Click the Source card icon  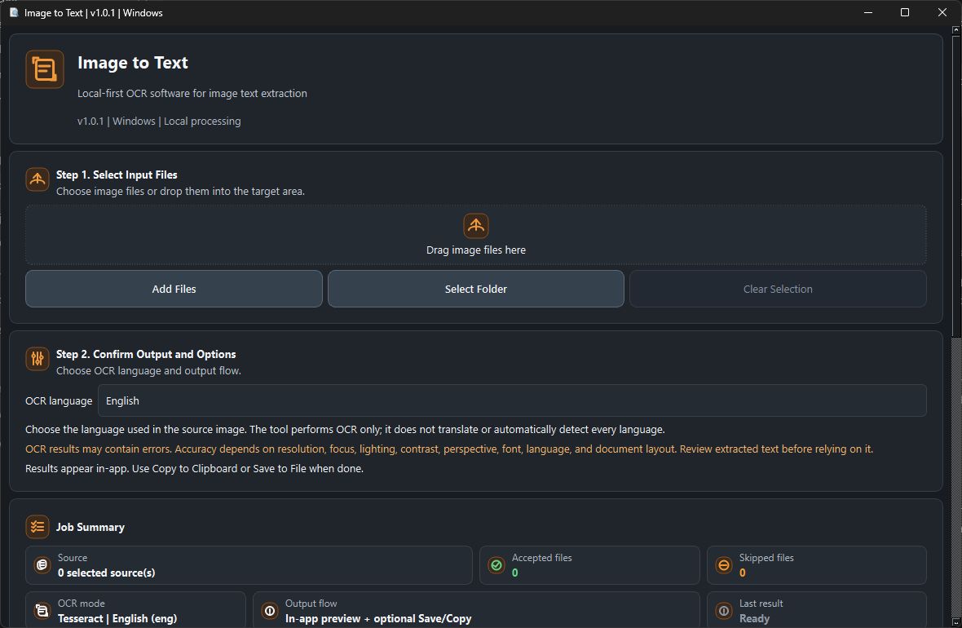tap(42, 564)
